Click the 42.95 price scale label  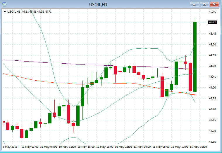pyautogui.click(x=212, y=142)
